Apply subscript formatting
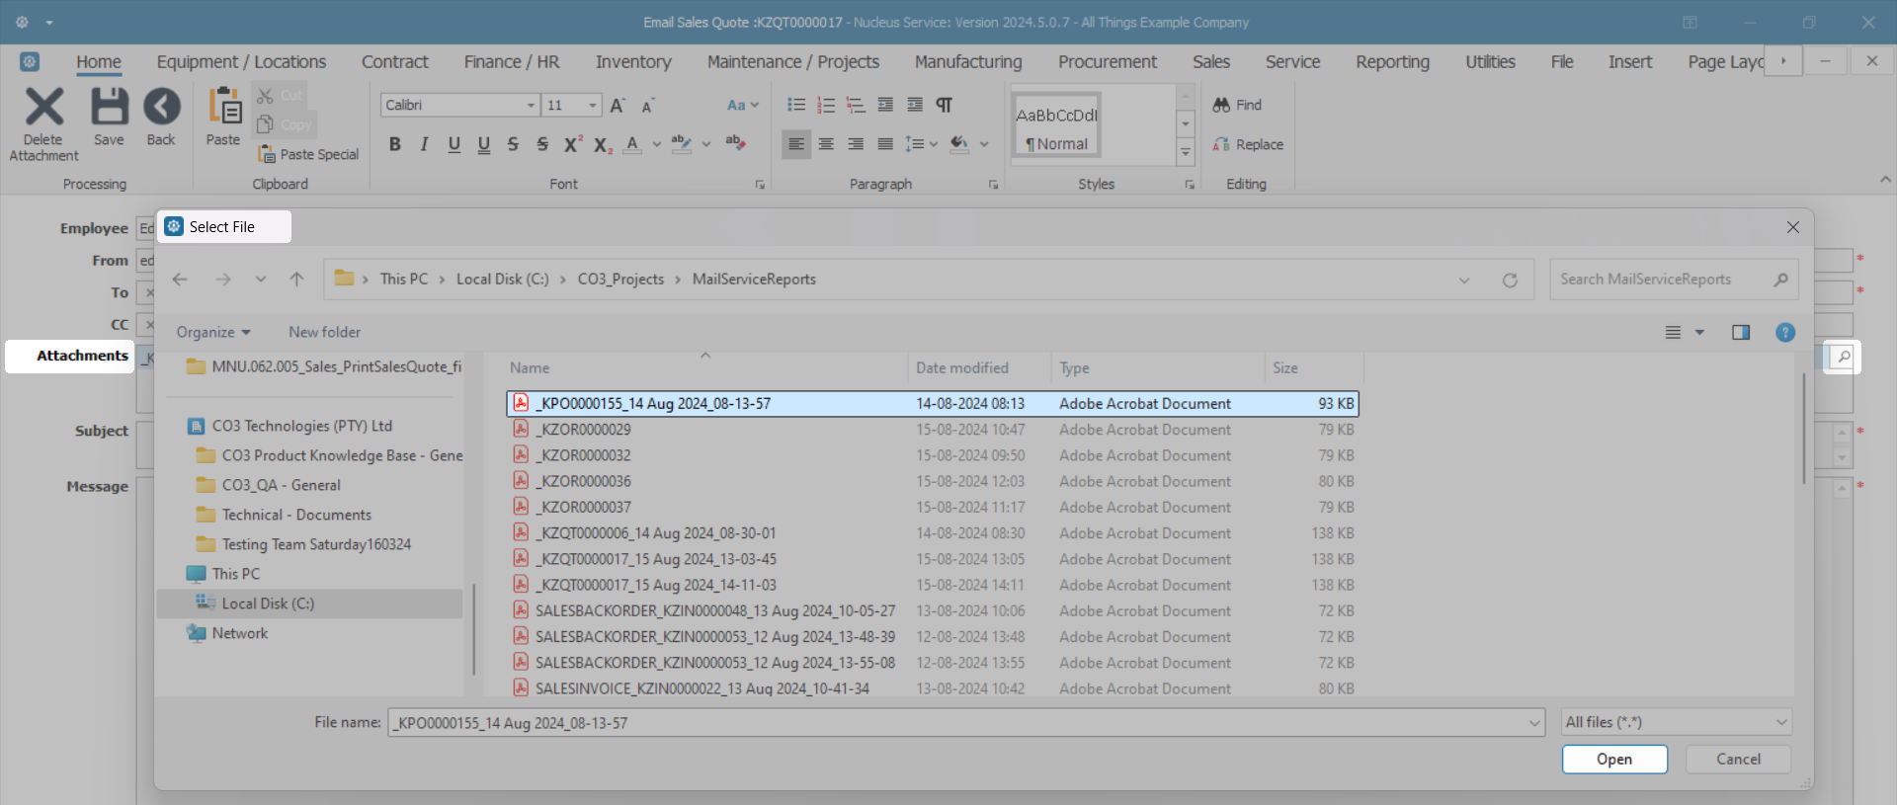Viewport: 1897px width, 805px height. [603, 144]
